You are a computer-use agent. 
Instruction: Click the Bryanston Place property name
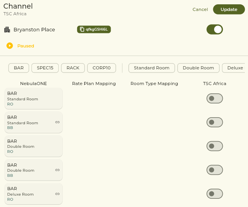click(34, 30)
